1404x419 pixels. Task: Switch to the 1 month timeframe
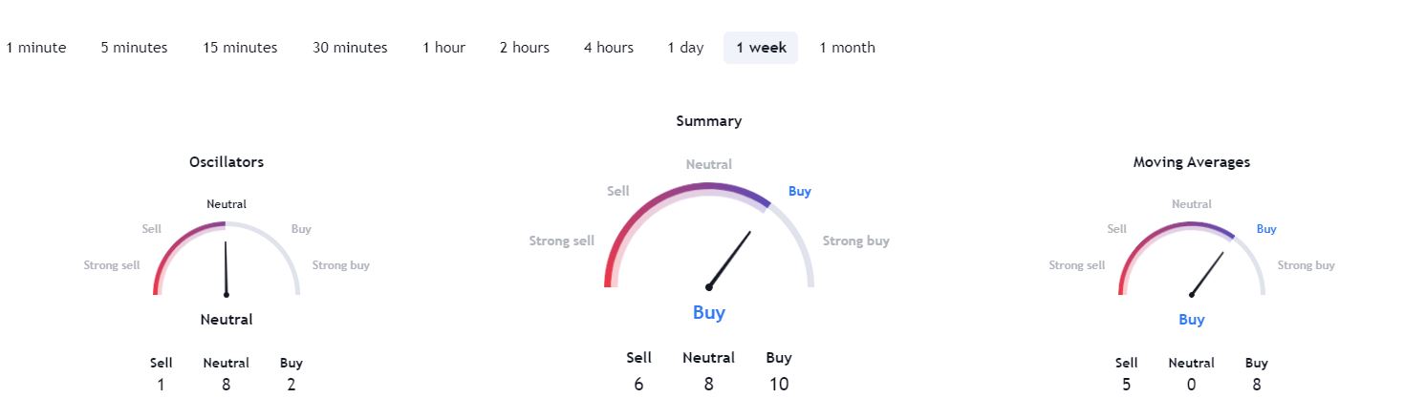point(847,48)
